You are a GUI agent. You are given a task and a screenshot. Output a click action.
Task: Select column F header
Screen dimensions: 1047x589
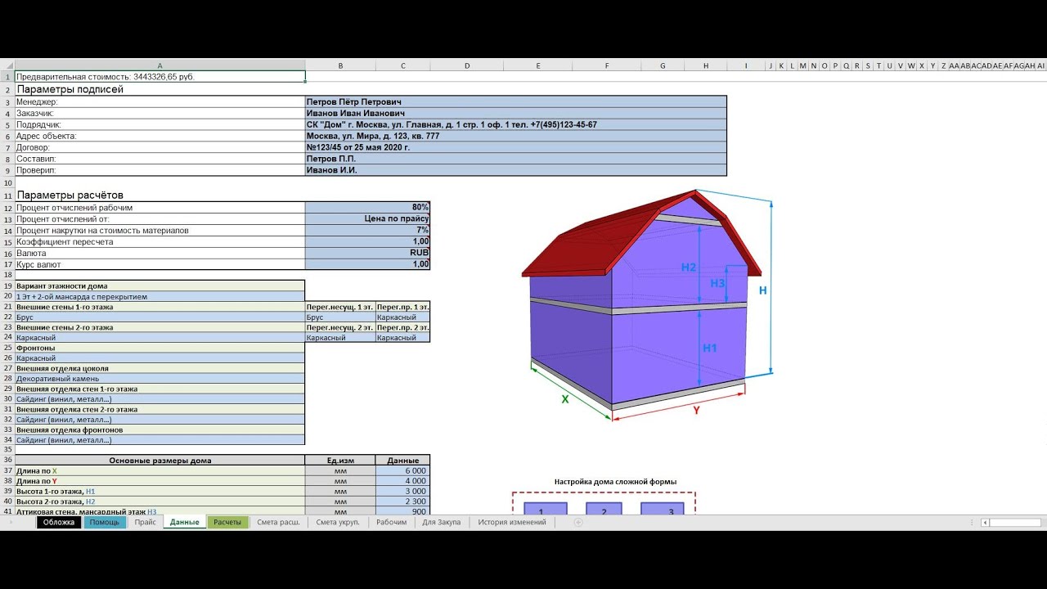click(x=607, y=65)
